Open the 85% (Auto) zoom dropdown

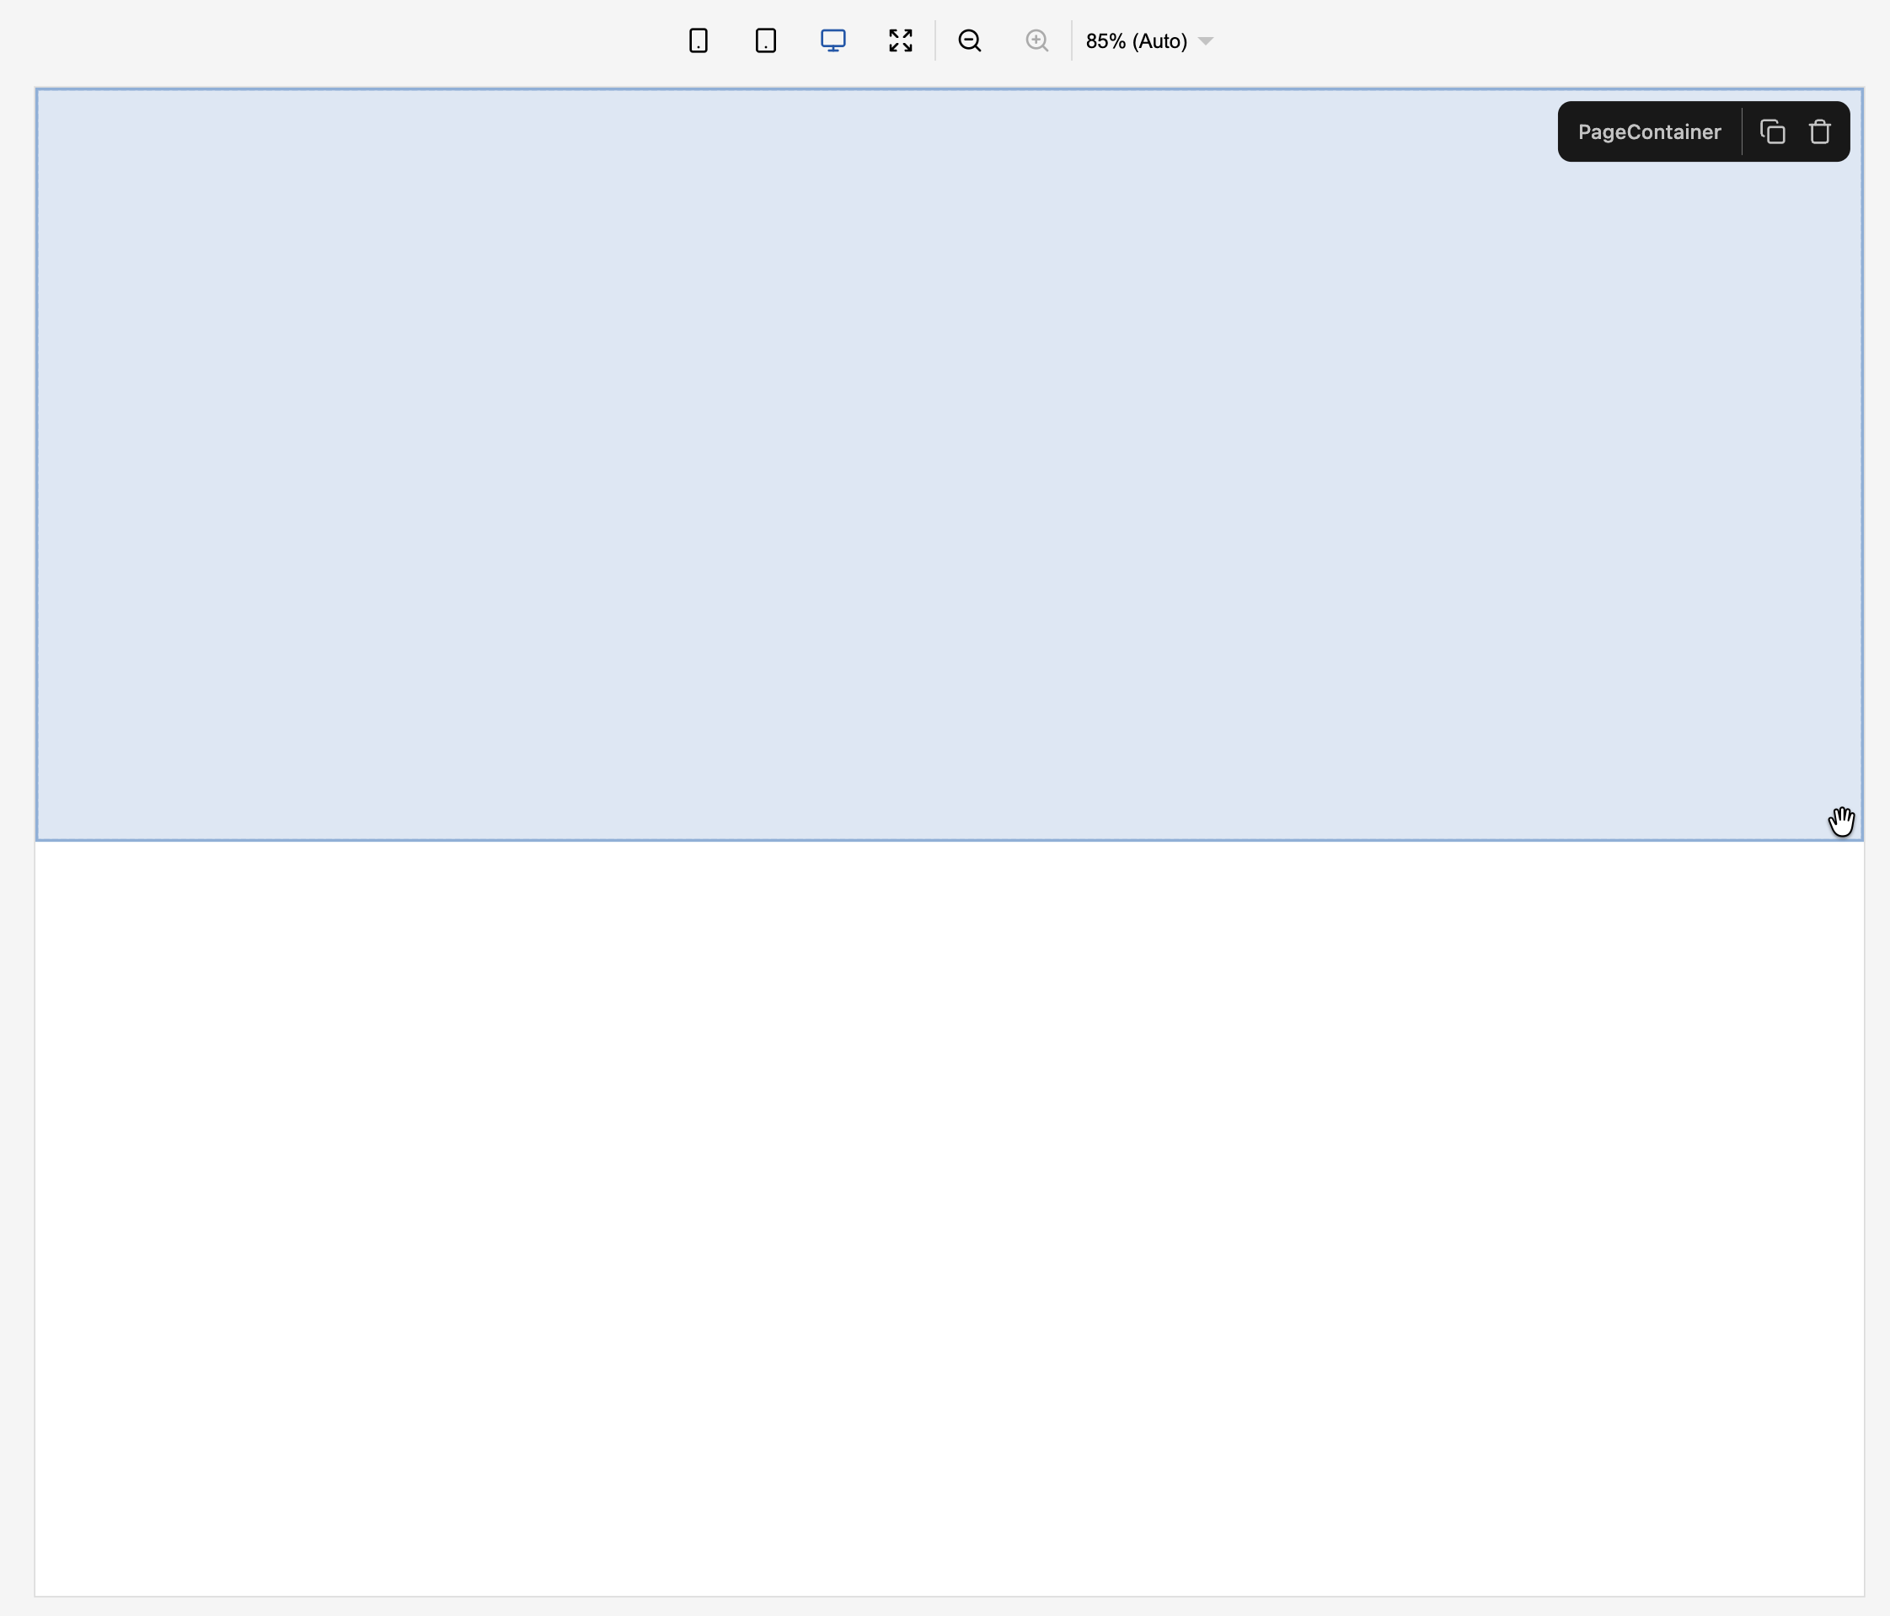click(1137, 41)
